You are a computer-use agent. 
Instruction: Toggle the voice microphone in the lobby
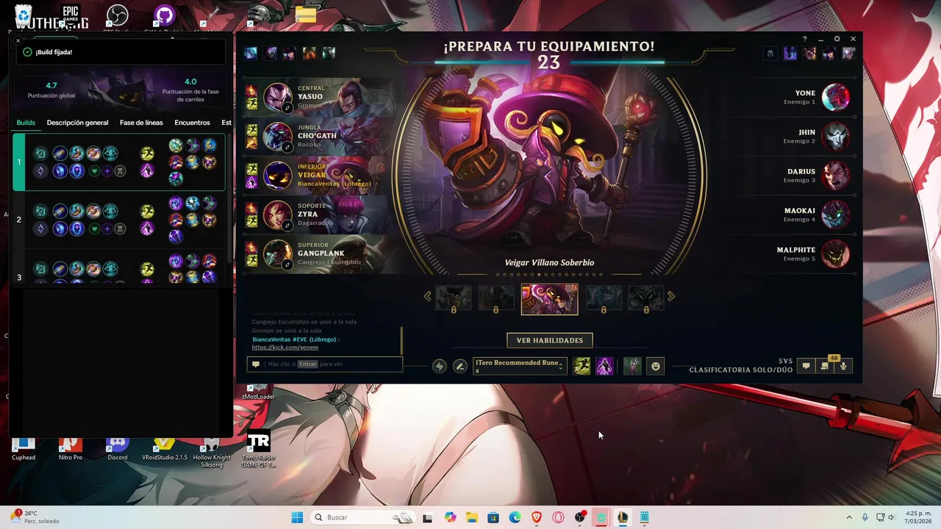click(x=843, y=366)
